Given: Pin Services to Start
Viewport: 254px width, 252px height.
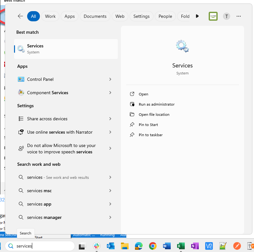Looking at the screenshot, I should point(148,125).
